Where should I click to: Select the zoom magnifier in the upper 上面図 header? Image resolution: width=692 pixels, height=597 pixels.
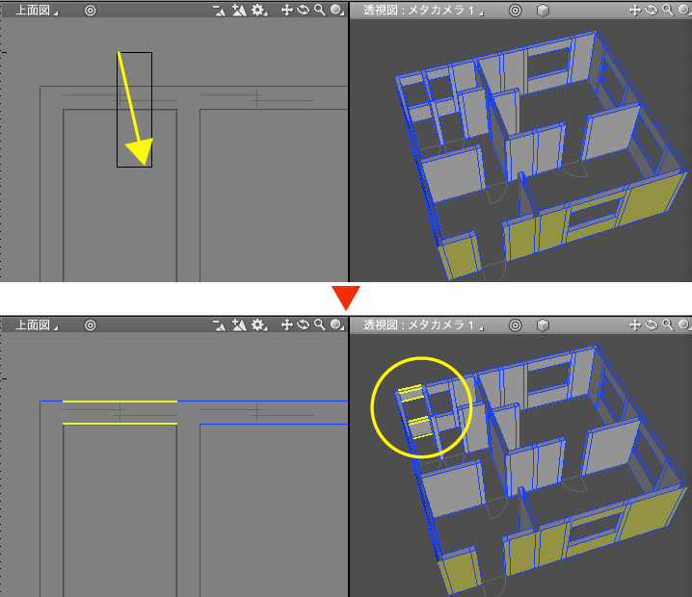[320, 11]
